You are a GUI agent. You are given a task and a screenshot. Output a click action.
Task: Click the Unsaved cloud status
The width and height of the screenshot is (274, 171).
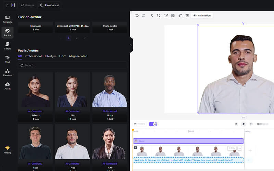pos(28,5)
